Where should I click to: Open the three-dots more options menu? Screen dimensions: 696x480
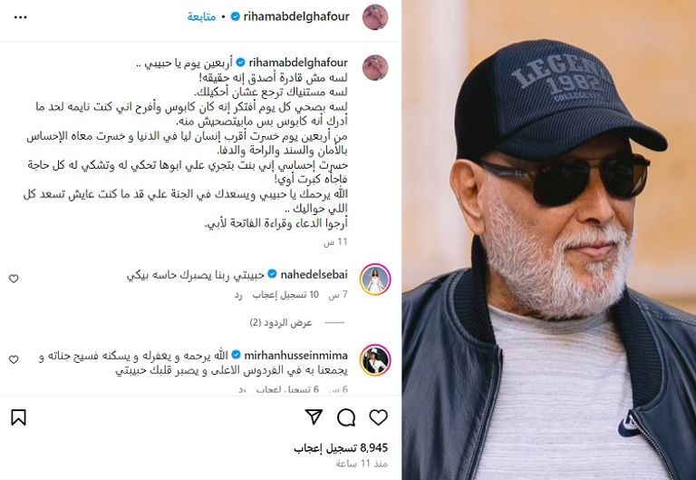(x=21, y=17)
